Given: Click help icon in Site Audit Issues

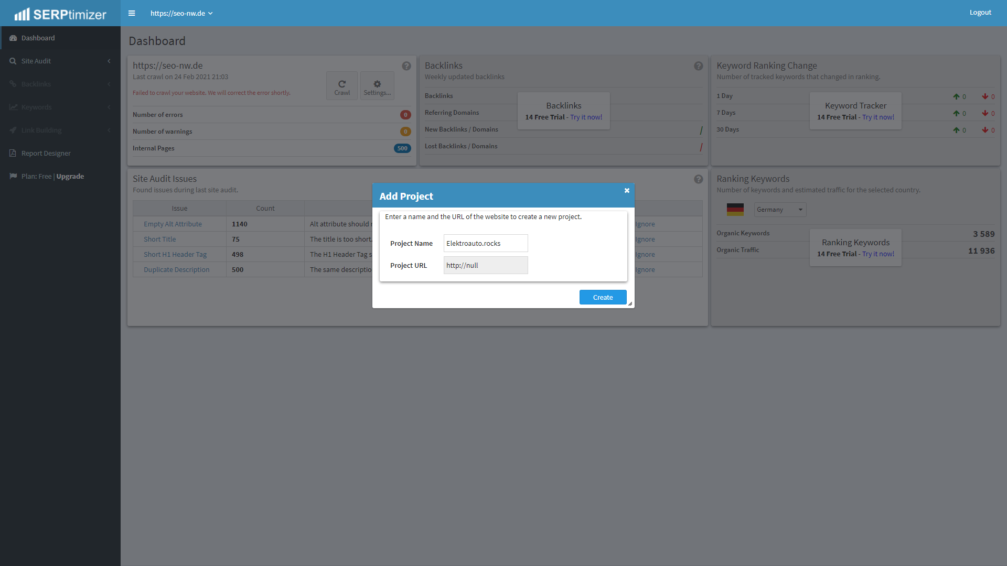Looking at the screenshot, I should [x=699, y=179].
